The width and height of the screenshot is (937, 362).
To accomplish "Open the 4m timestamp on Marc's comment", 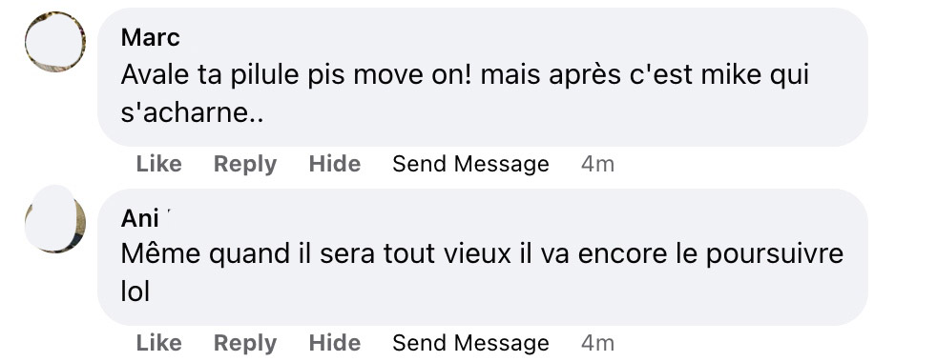I will coord(597,164).
